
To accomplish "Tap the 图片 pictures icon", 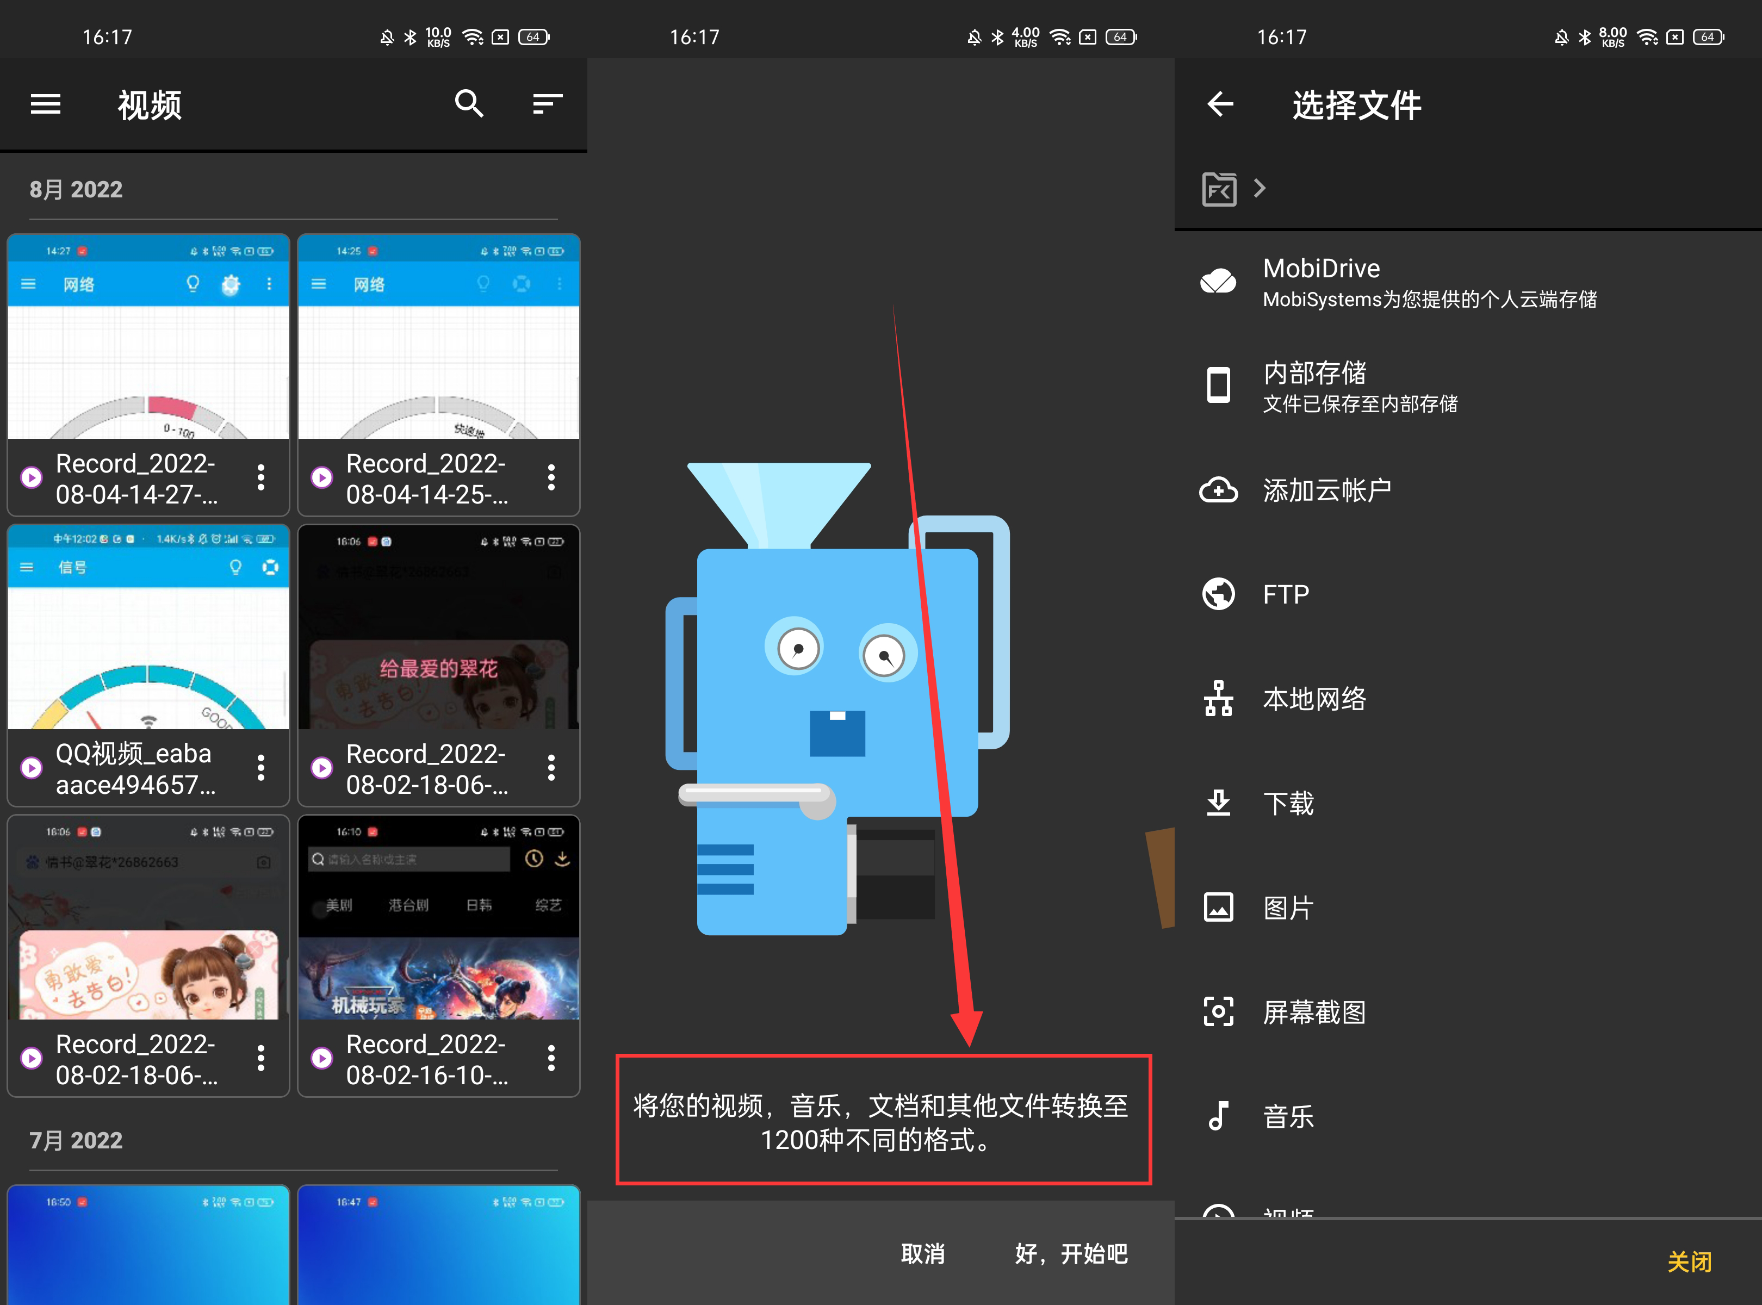I will [1218, 907].
